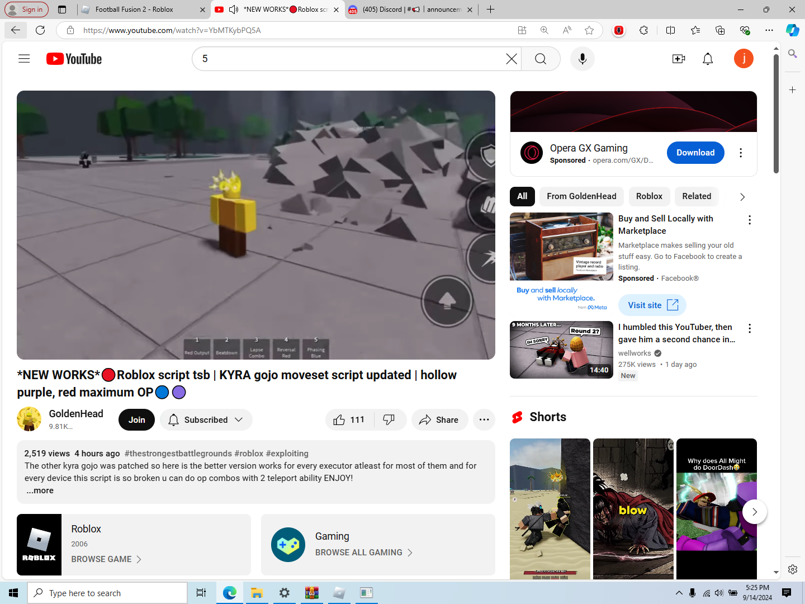The width and height of the screenshot is (805, 604).
Task: Sign in to the browser profile
Action: pyautogui.click(x=26, y=10)
